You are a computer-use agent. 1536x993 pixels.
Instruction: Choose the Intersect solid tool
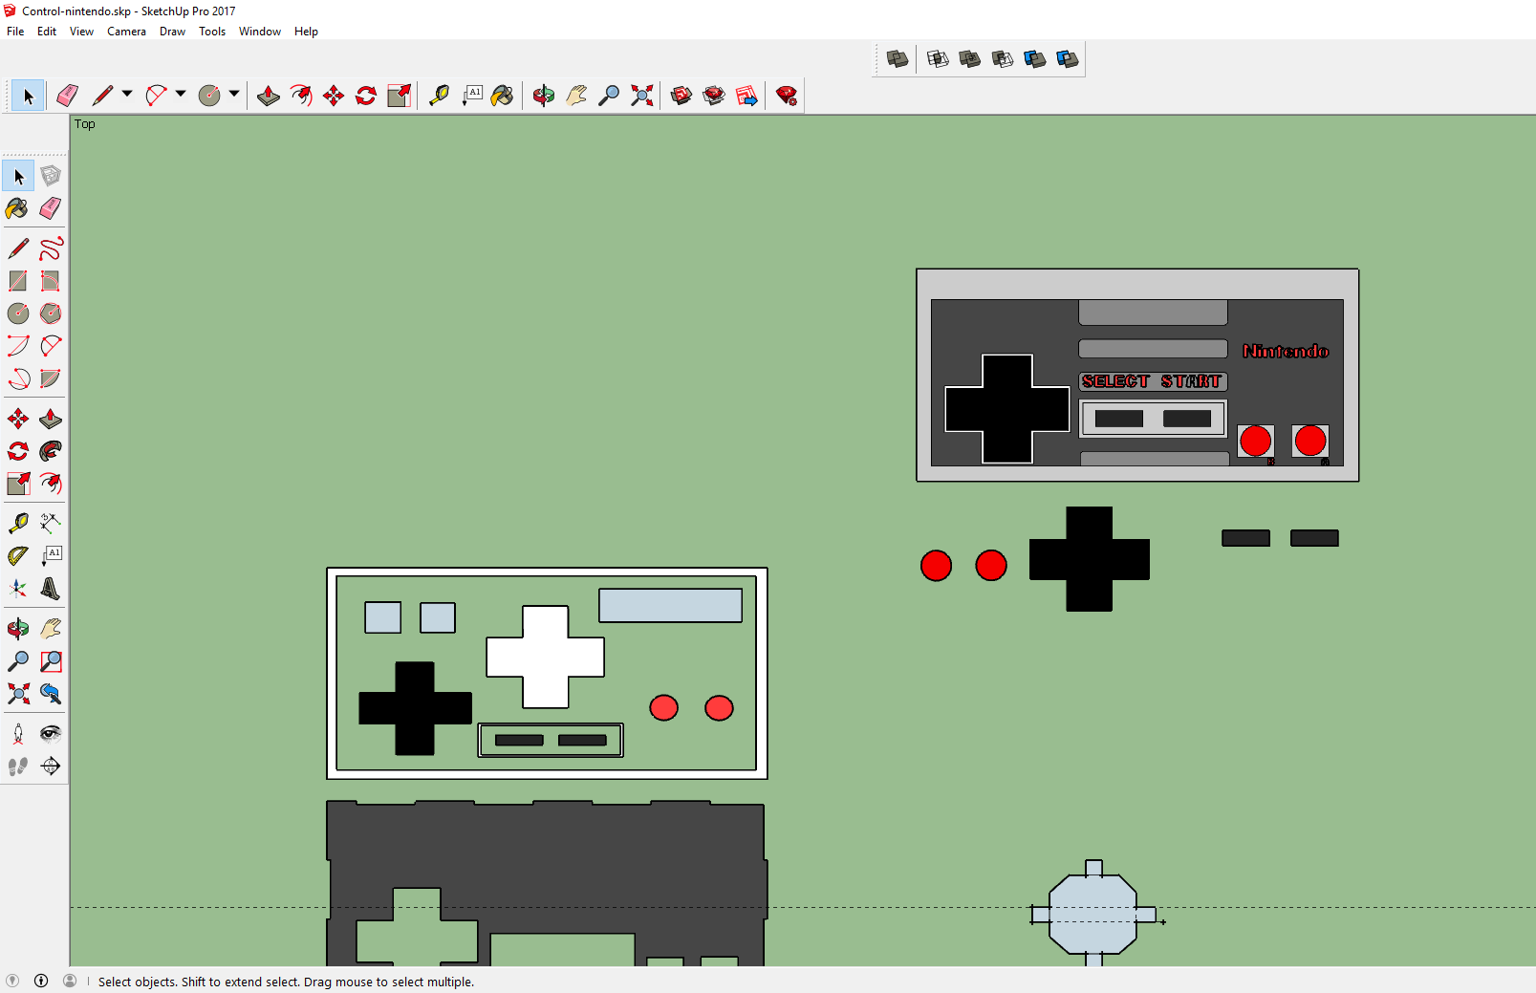938,59
